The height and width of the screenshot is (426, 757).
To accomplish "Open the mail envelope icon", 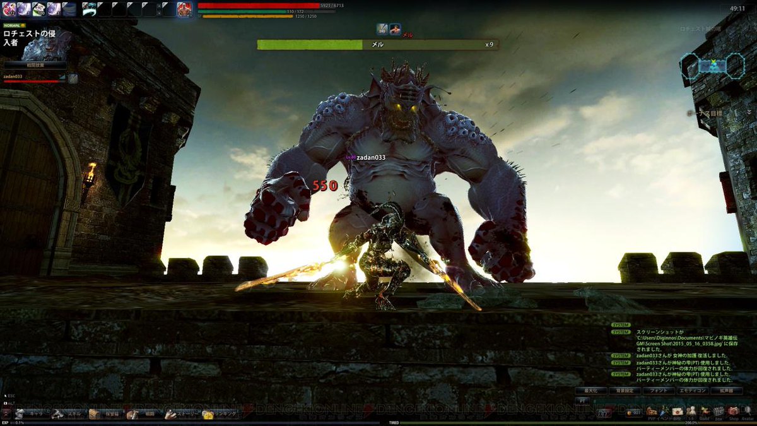I will tap(678, 411).
